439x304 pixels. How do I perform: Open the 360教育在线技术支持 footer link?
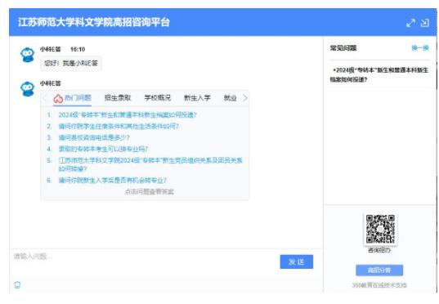coord(379,285)
